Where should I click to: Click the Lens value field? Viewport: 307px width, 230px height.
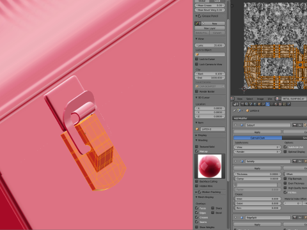point(210,45)
